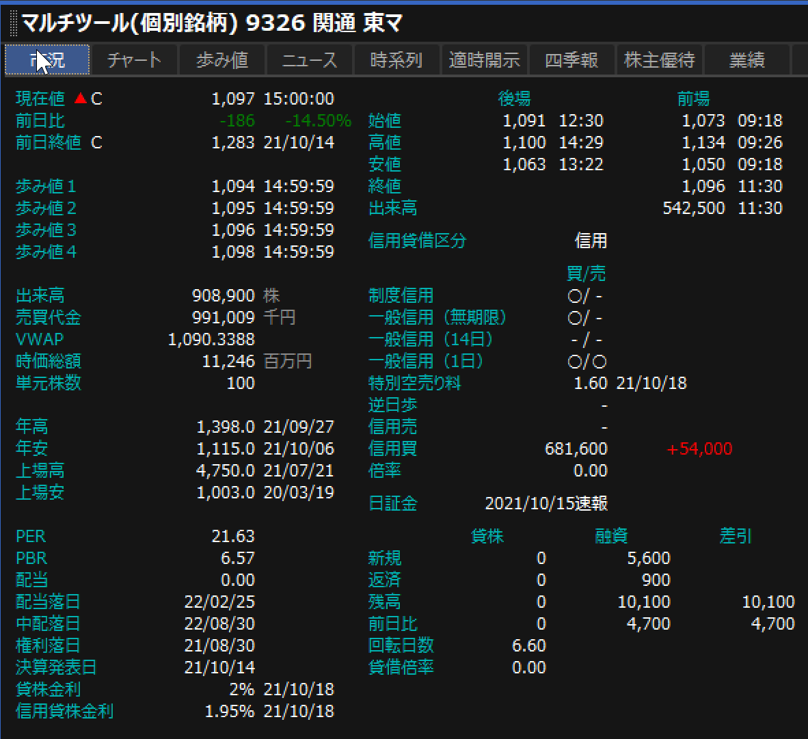The height and width of the screenshot is (739, 808).
Task: Click 上場高 value 4,750.0
Action: (226, 471)
